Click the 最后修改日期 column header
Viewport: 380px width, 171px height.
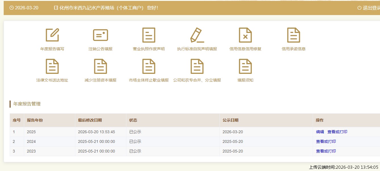90,120
